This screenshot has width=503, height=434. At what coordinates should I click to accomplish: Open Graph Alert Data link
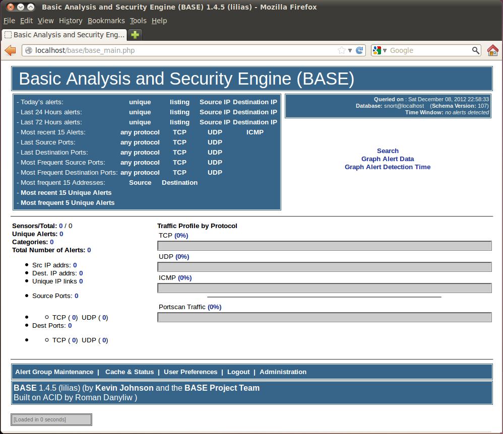(388, 159)
